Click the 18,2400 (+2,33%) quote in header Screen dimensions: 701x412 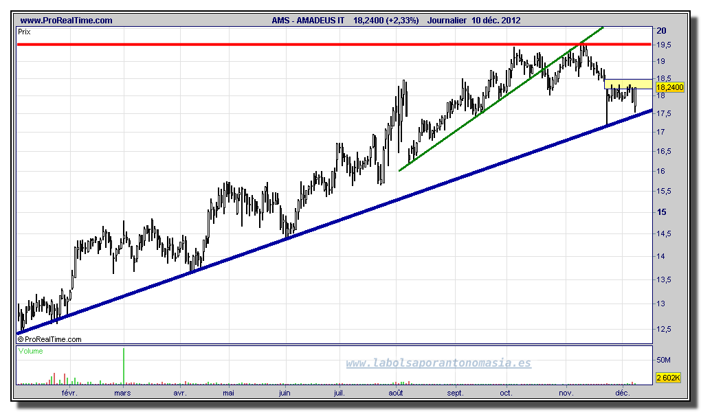click(x=386, y=21)
